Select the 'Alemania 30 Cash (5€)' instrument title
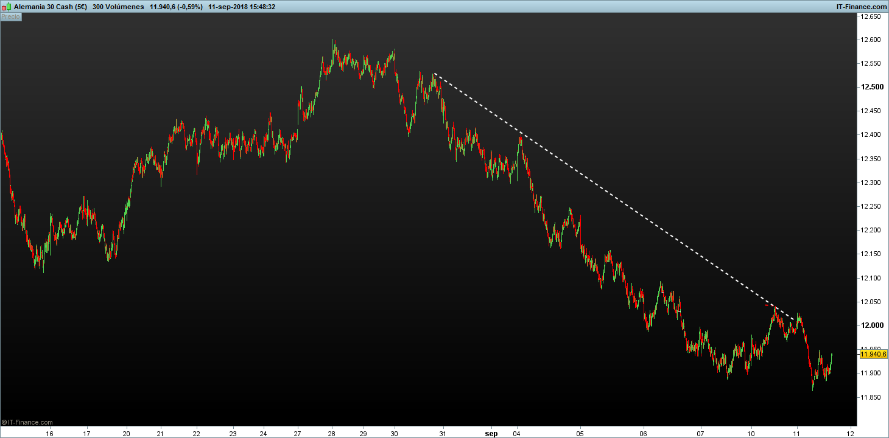Viewport: 889px width, 438px height. (x=50, y=7)
